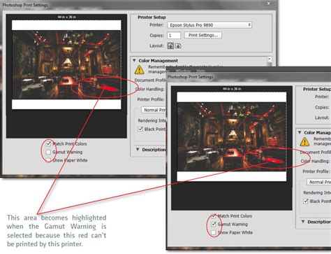Click the Print Settings... button
The image size is (331, 254).
pyautogui.click(x=203, y=35)
